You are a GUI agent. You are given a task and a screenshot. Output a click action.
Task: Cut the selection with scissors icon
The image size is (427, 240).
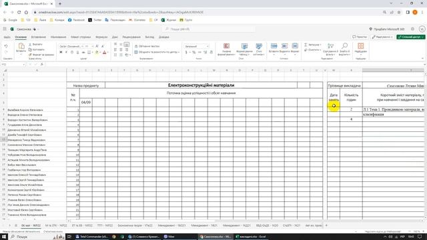point(35,45)
